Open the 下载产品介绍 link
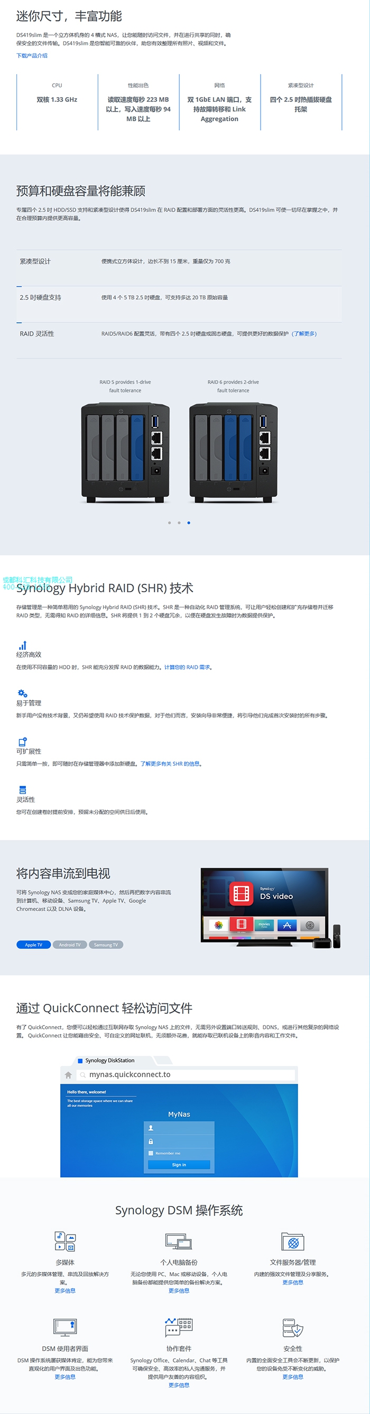 click(x=32, y=56)
